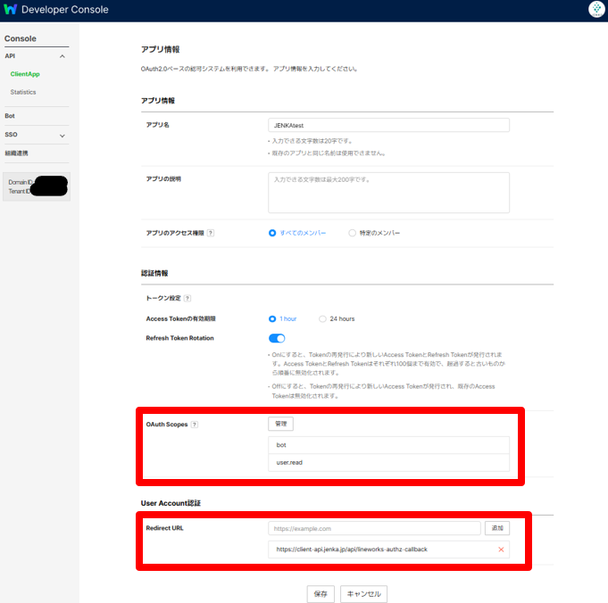Open the profile avatar at top right
This screenshot has width=608, height=603.
596,10
